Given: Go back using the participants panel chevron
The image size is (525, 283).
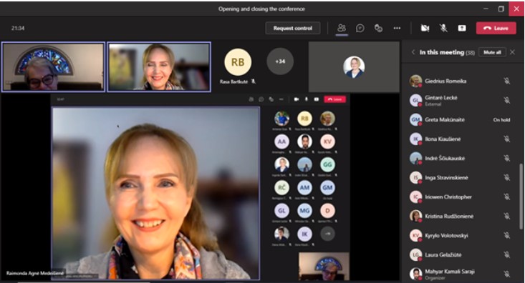Looking at the screenshot, I should tap(413, 52).
